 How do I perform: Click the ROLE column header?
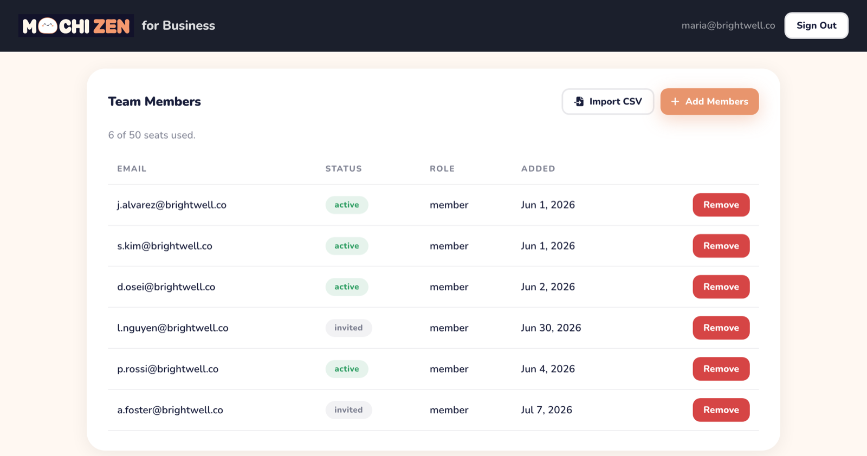pos(442,168)
